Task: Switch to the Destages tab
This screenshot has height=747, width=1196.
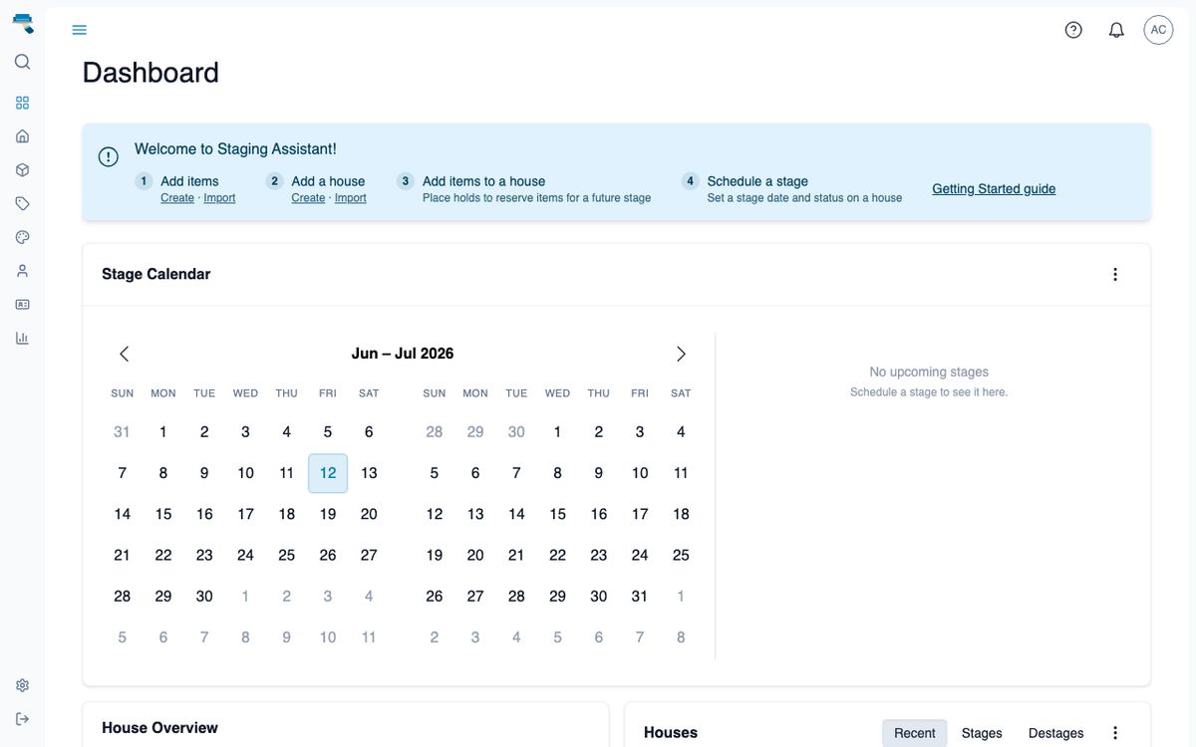Action: click(1055, 733)
